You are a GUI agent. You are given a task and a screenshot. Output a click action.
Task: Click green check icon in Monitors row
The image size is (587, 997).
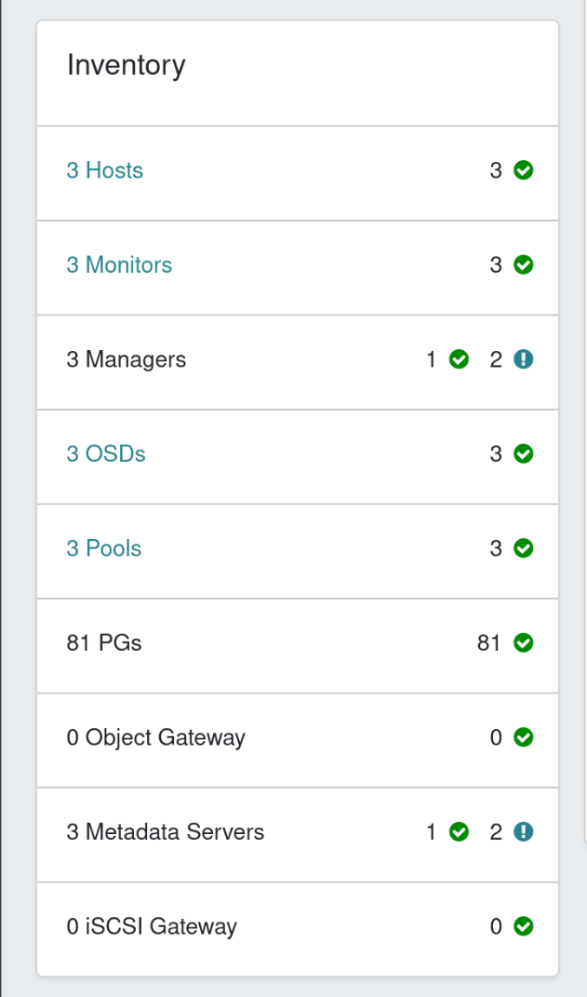point(524,265)
